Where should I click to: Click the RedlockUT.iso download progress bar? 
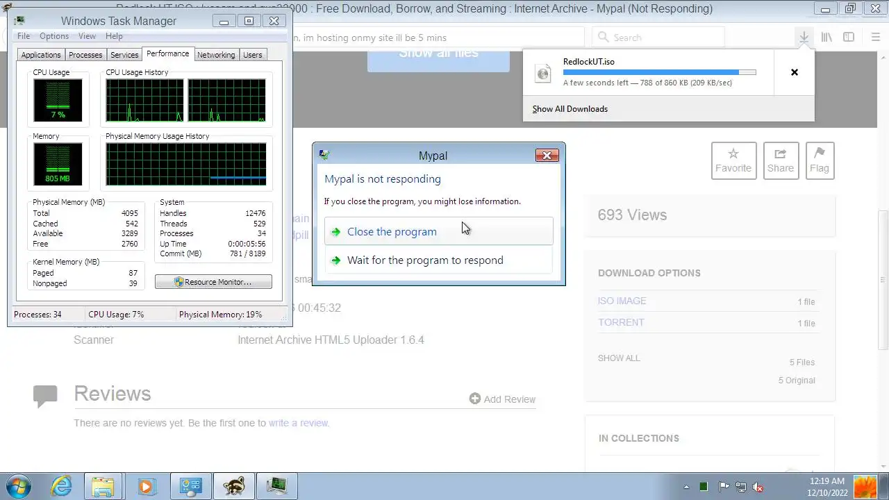659,72
